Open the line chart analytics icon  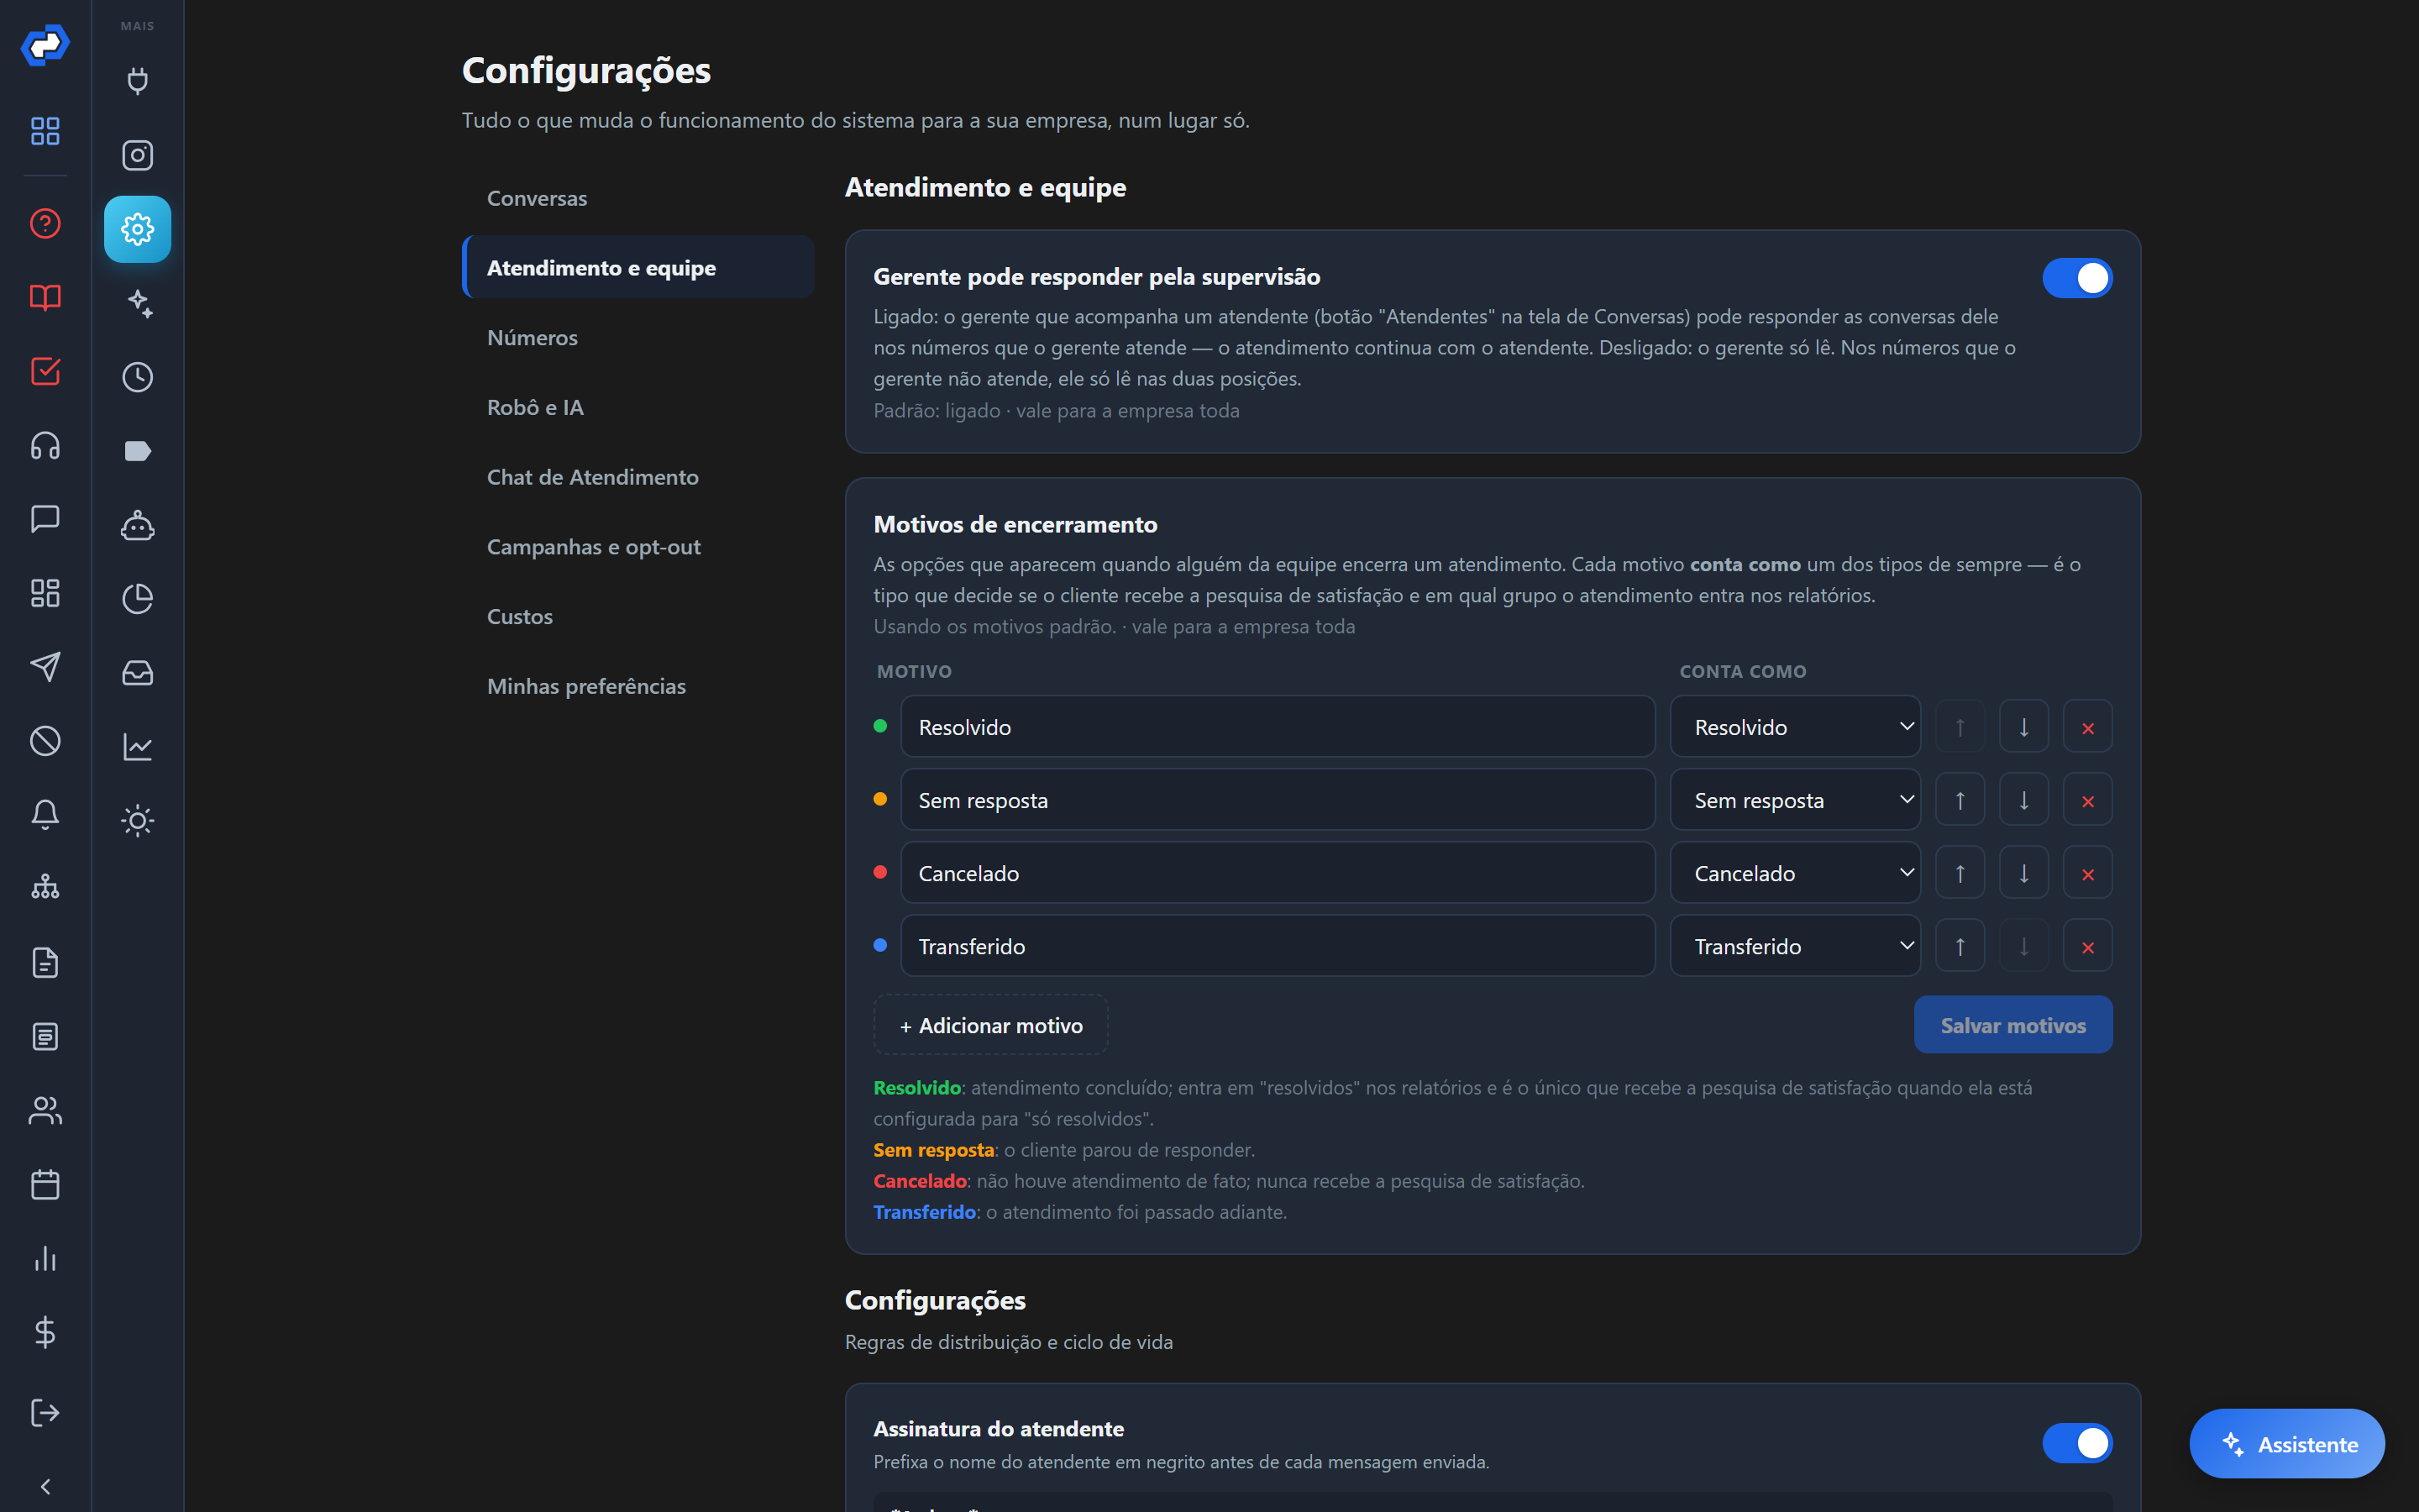click(x=138, y=747)
